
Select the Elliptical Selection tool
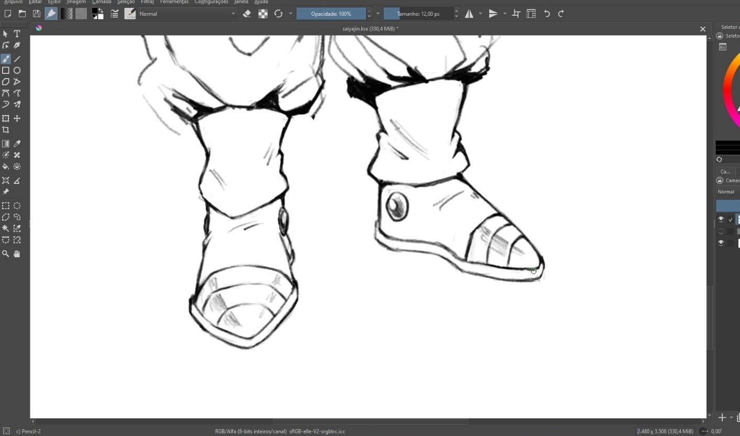(17, 205)
